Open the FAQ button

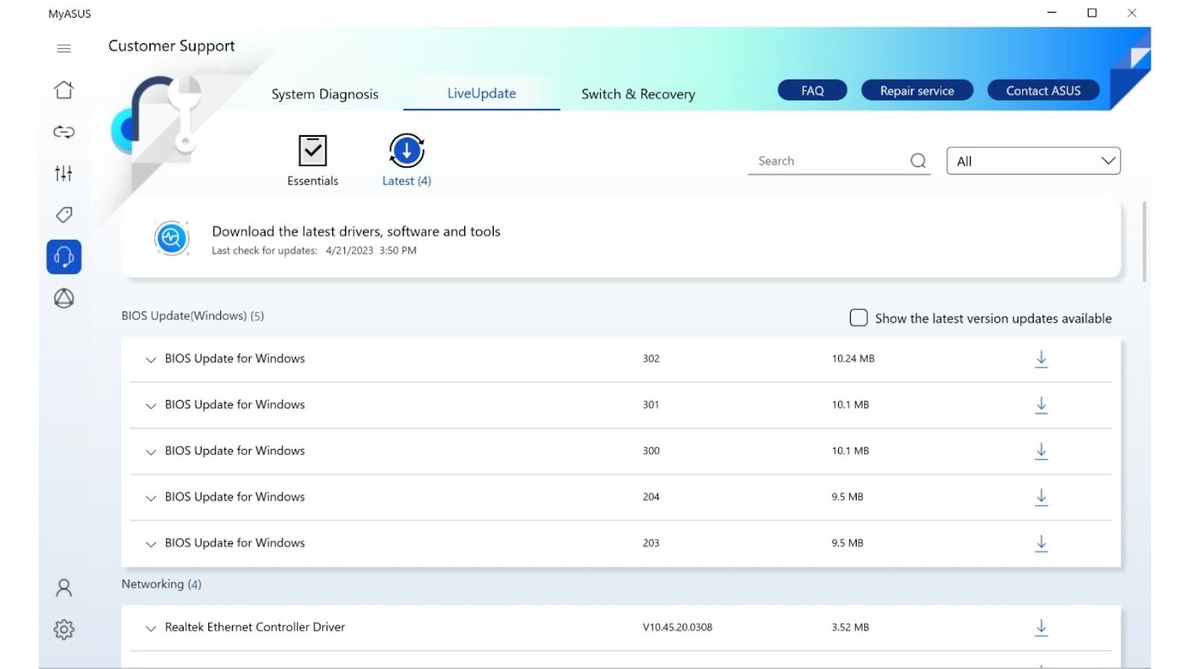tap(812, 90)
